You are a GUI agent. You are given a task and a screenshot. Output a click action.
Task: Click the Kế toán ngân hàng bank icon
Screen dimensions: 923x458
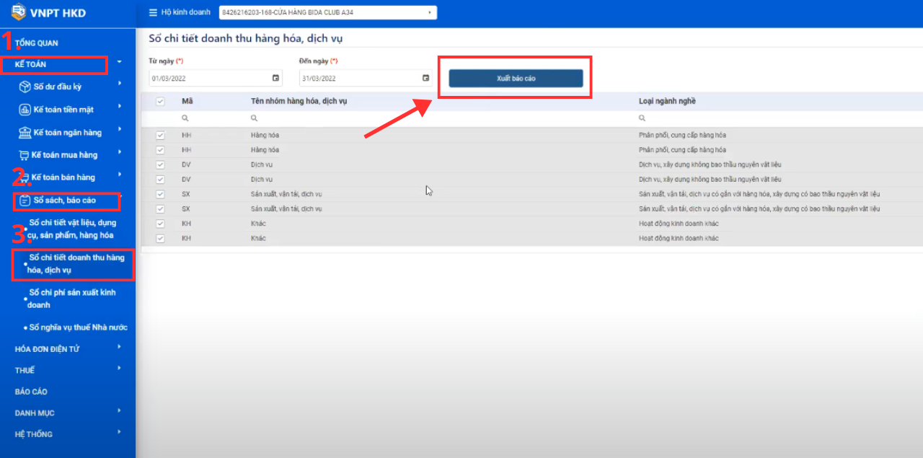[25, 133]
